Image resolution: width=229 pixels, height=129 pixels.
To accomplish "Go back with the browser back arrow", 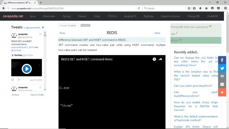I will tap(4, 8).
